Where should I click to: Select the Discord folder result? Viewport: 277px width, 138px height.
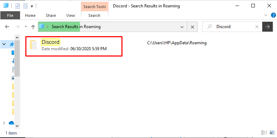click(74, 46)
